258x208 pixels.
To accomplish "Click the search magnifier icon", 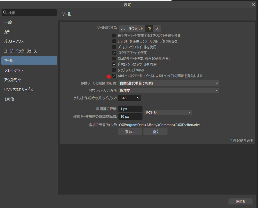I will [x=5, y=13].
